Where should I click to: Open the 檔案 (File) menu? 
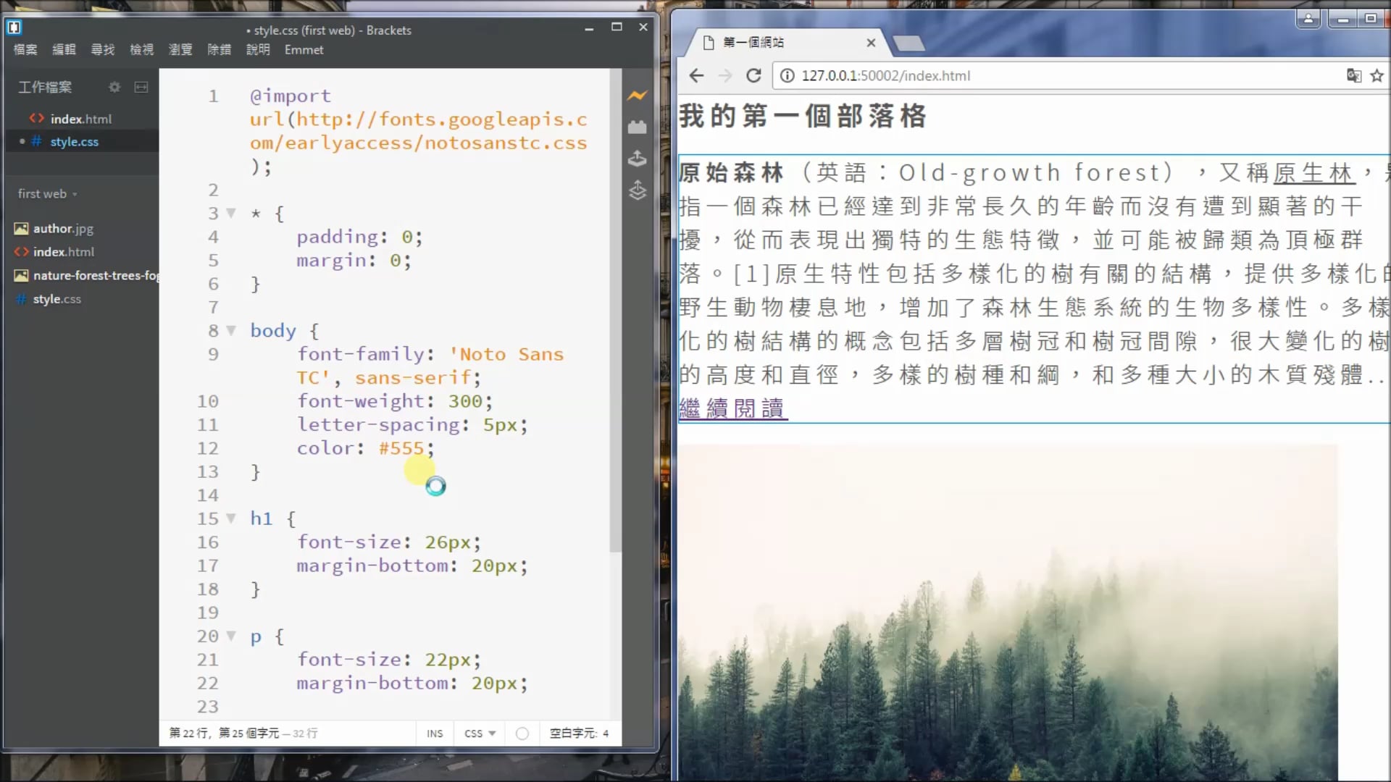click(25, 50)
